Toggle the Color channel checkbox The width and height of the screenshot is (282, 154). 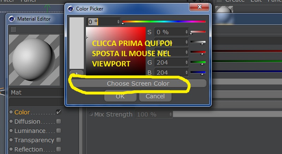pyautogui.click(x=59, y=112)
